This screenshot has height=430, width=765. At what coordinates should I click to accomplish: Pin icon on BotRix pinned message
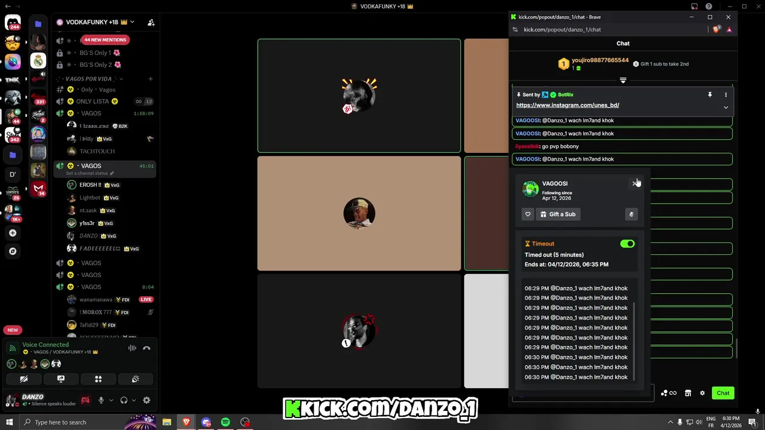point(710,94)
